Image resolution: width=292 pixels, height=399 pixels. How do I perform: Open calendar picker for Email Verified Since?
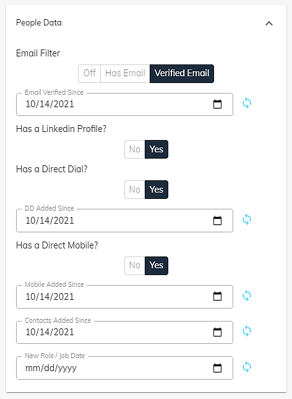[217, 104]
